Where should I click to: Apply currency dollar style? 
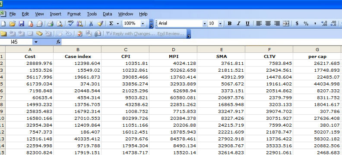click(297, 24)
